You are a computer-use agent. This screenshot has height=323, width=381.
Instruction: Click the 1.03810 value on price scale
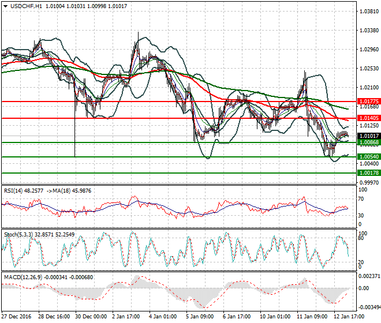coord(367,11)
